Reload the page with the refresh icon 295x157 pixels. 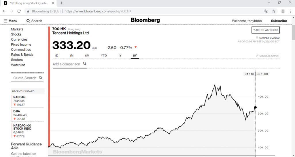coord(19,11)
